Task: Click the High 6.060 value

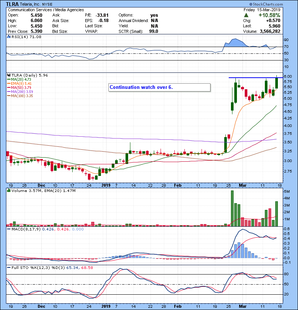Action: click(37, 21)
